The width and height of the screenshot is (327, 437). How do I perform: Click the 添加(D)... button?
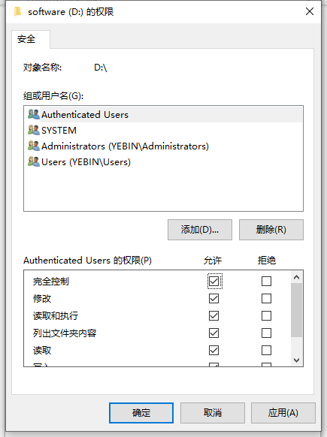[x=200, y=230]
